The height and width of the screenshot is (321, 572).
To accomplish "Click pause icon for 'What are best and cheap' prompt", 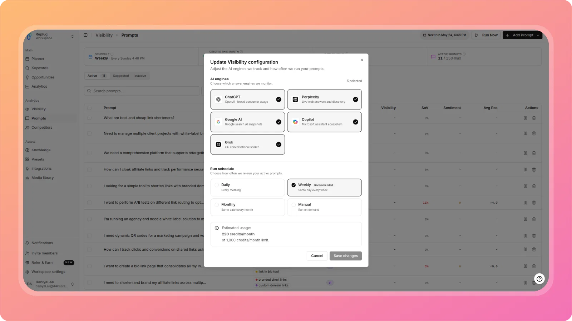I will point(525,118).
